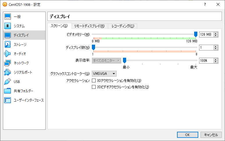Switch to the レコーディング tab
The image size is (225, 141).
point(123,26)
